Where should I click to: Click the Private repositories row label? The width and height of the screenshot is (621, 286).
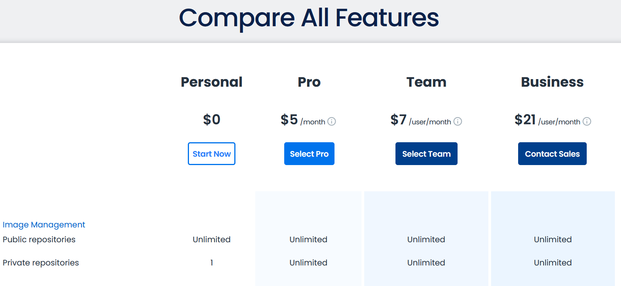[x=41, y=263]
